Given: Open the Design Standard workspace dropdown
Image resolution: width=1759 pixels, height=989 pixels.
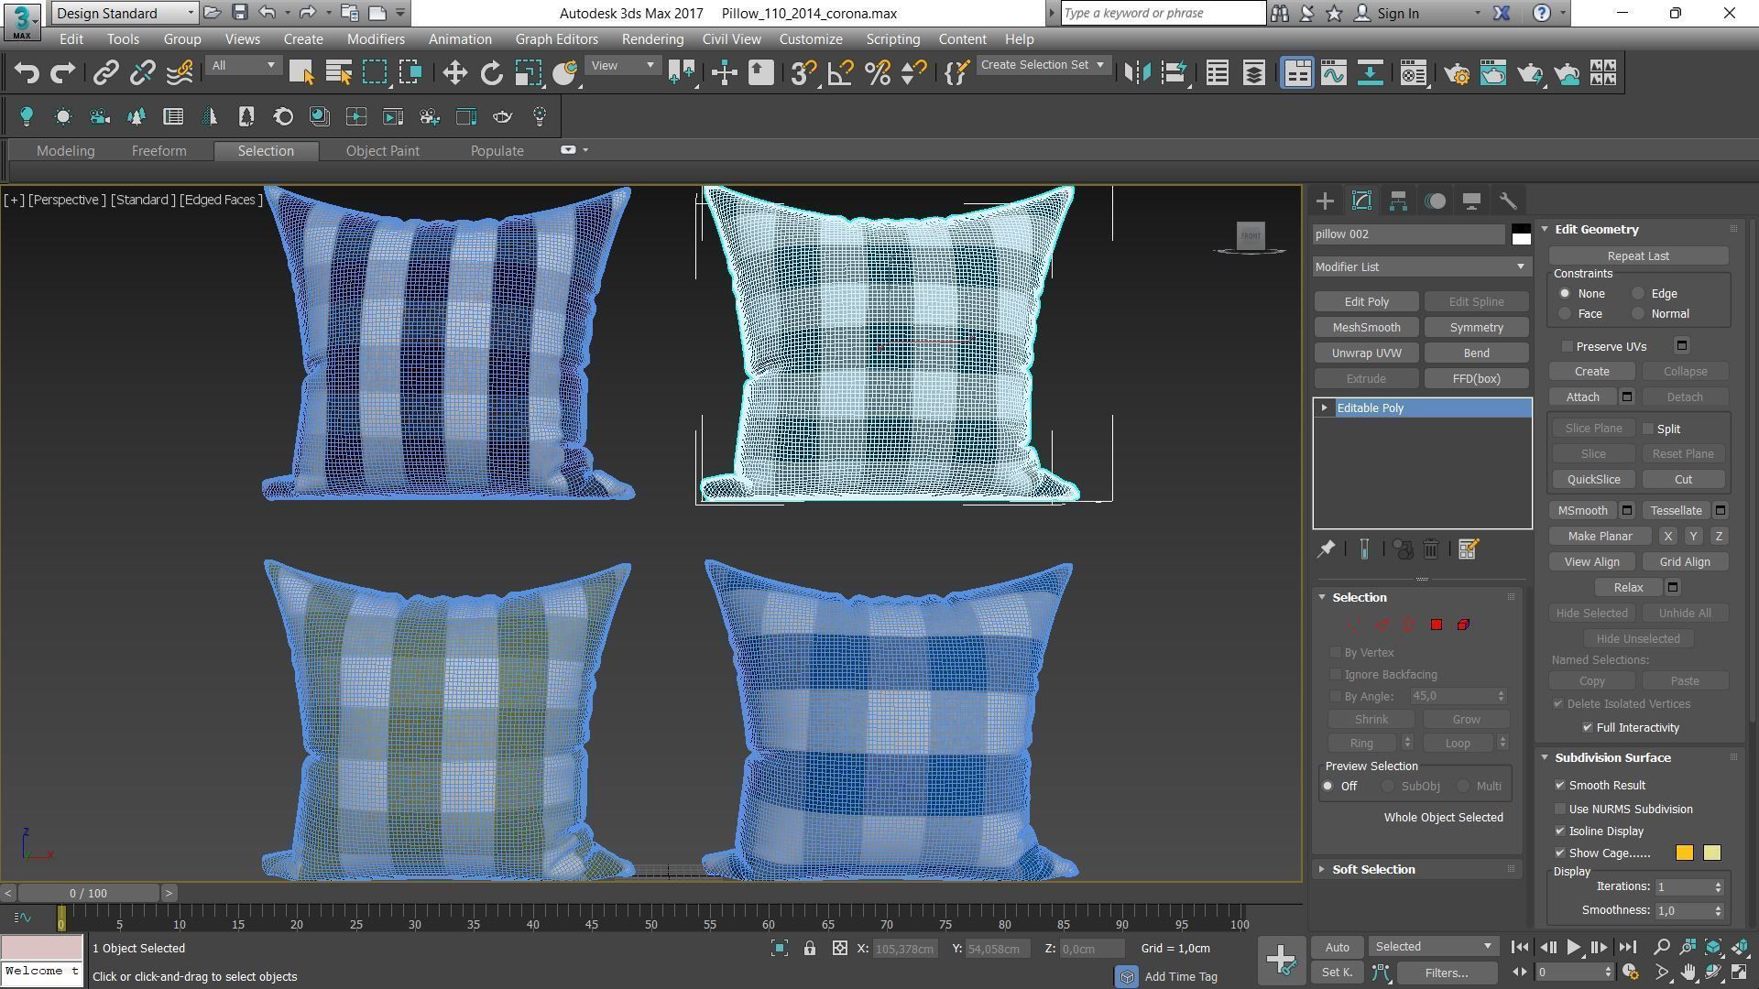Looking at the screenshot, I should click(x=125, y=13).
